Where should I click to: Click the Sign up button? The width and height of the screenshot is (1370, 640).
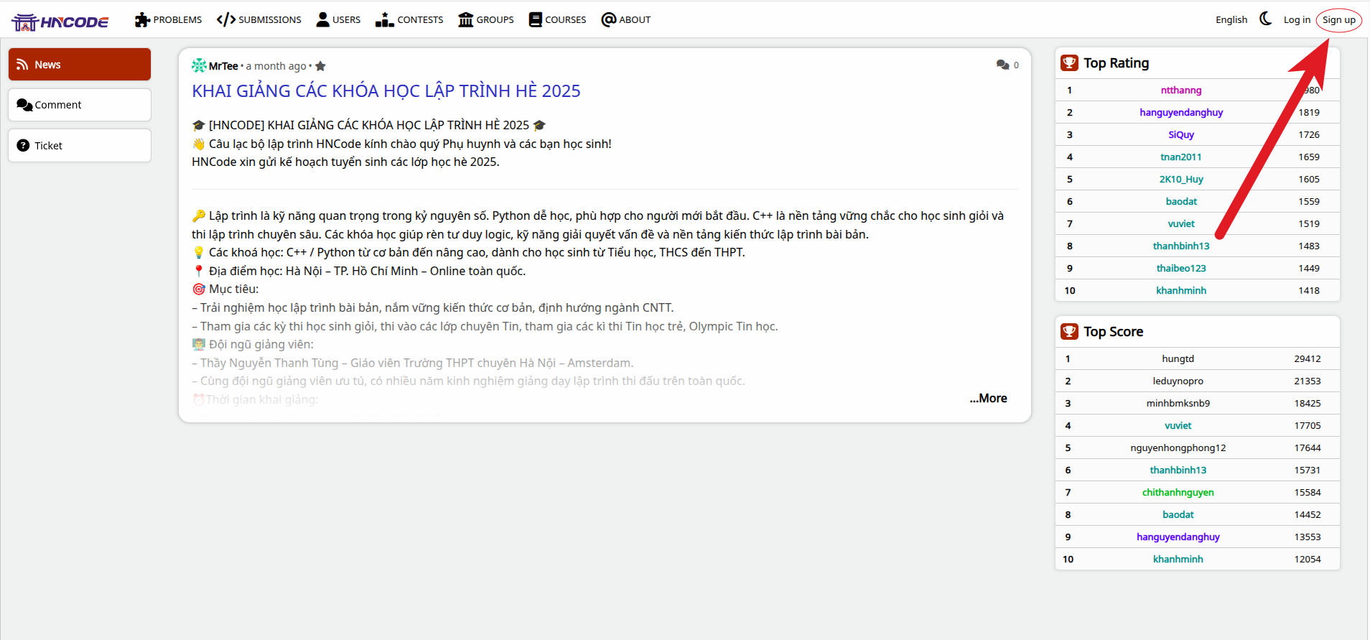point(1339,20)
